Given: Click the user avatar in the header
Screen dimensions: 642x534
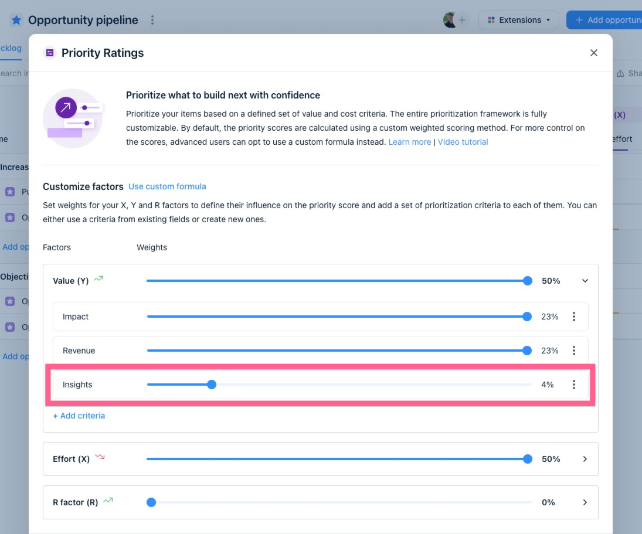Looking at the screenshot, I should (x=450, y=20).
